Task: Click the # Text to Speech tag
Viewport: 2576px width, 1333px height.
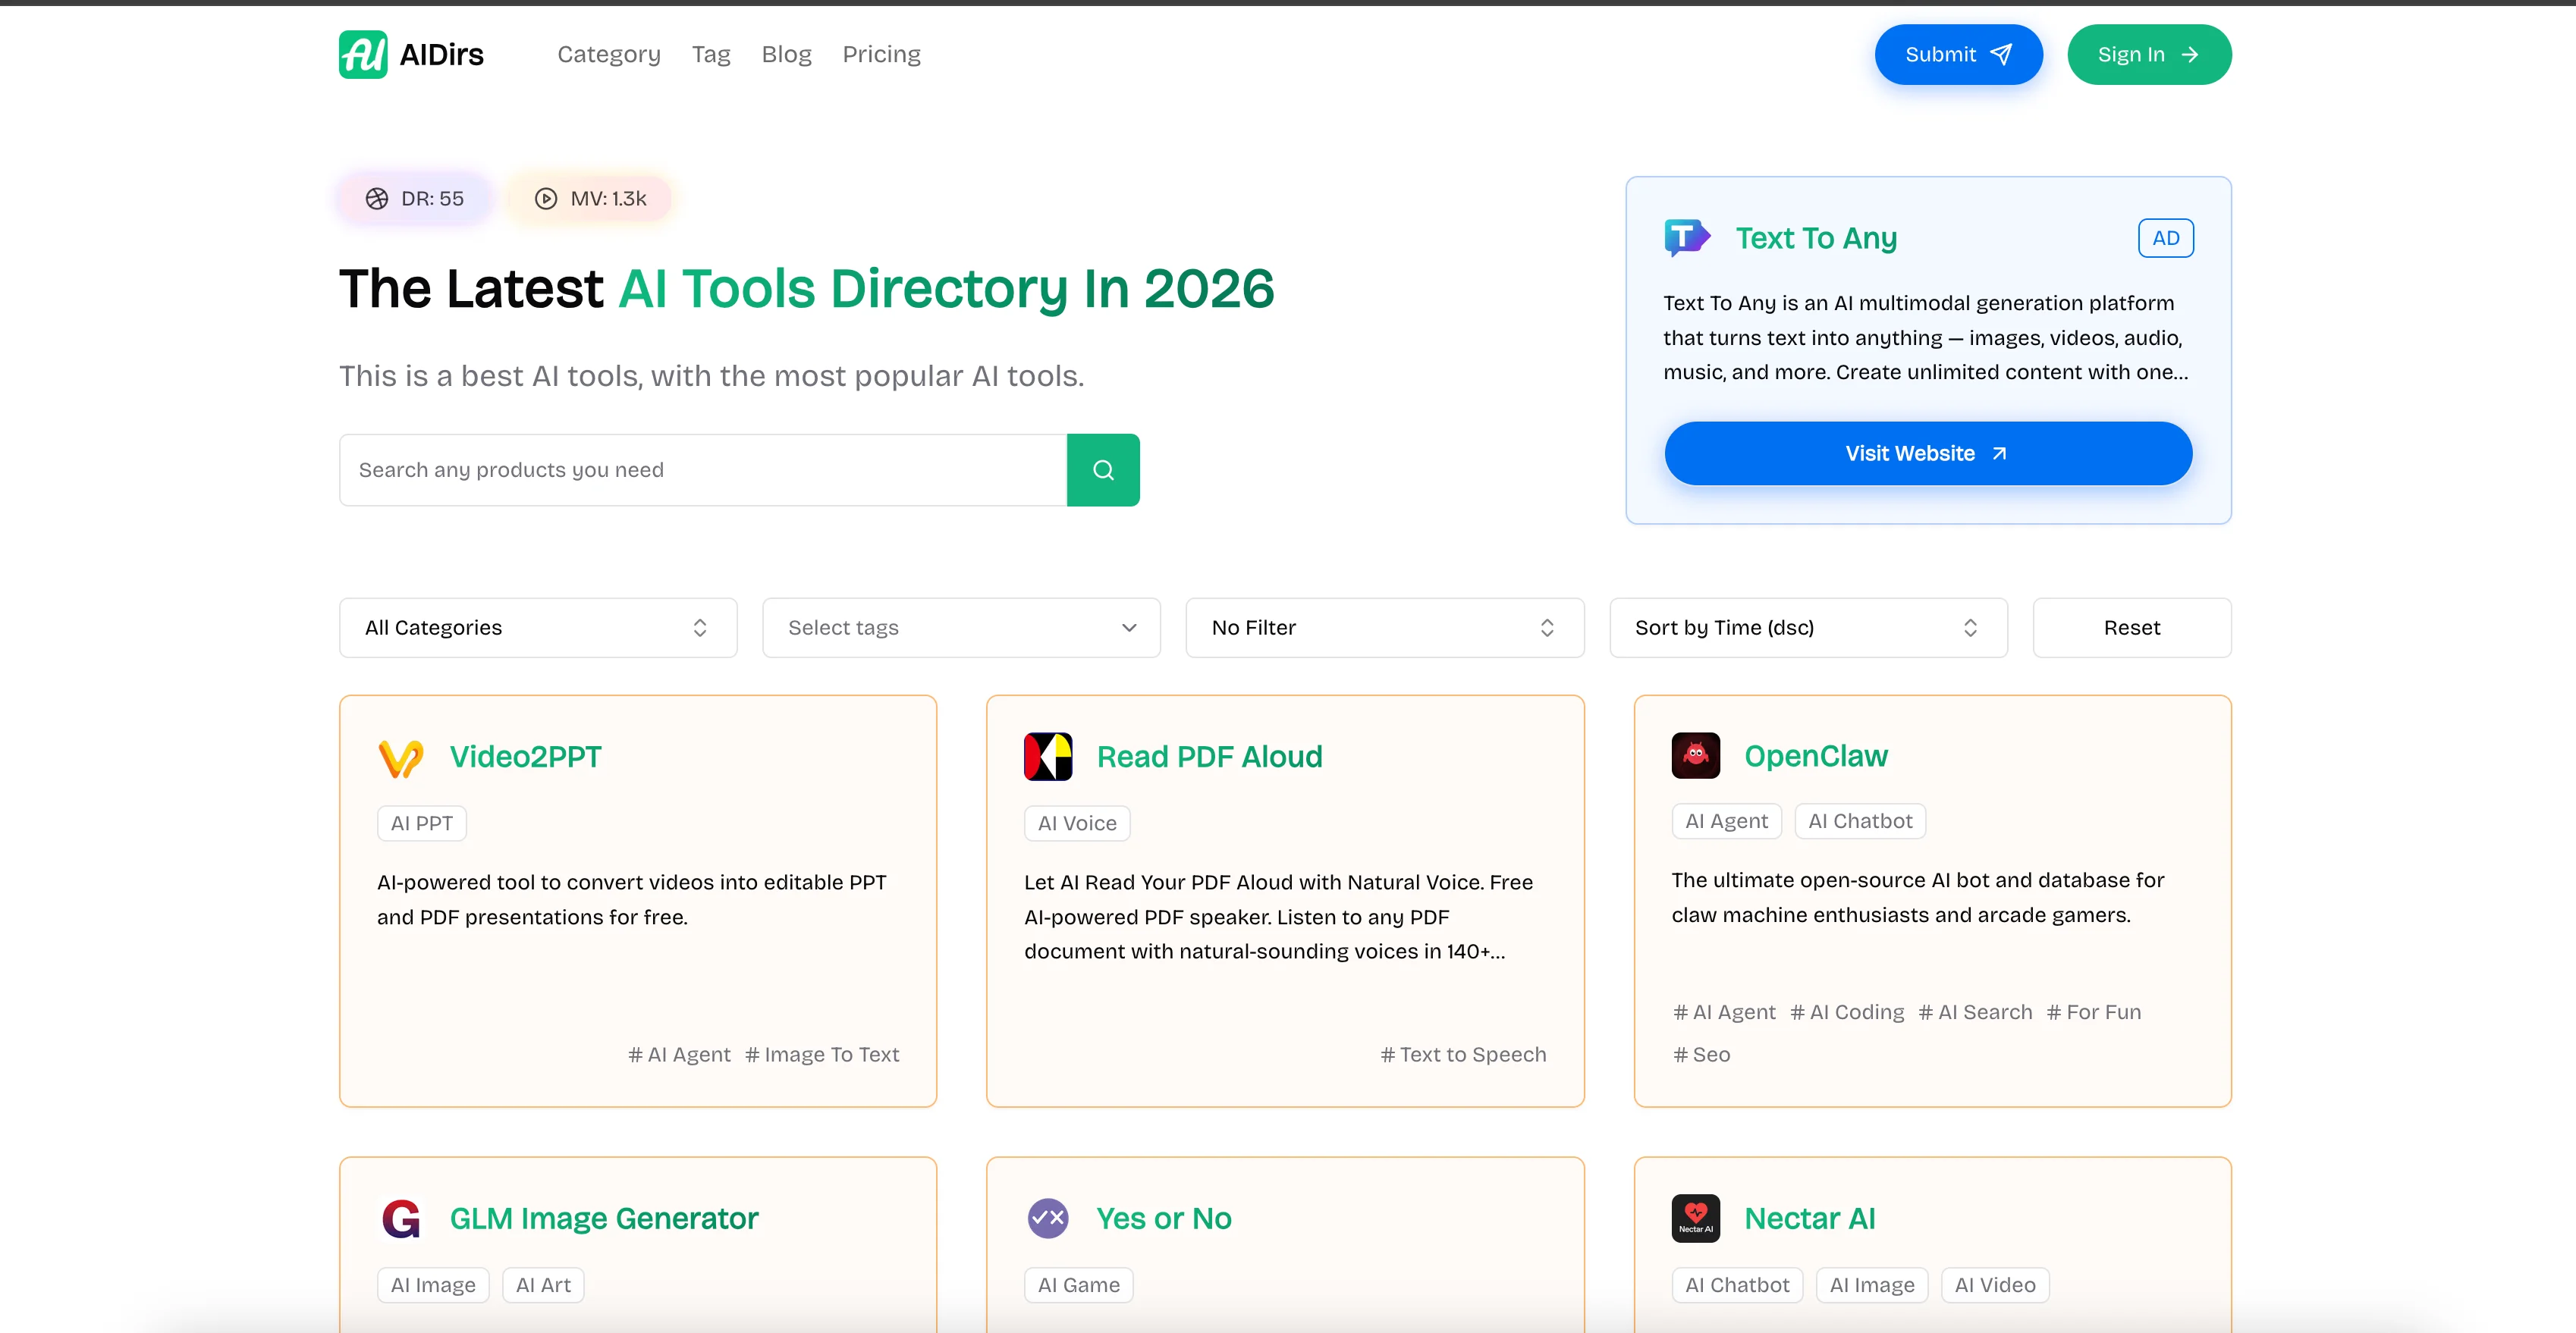Action: (1463, 1054)
